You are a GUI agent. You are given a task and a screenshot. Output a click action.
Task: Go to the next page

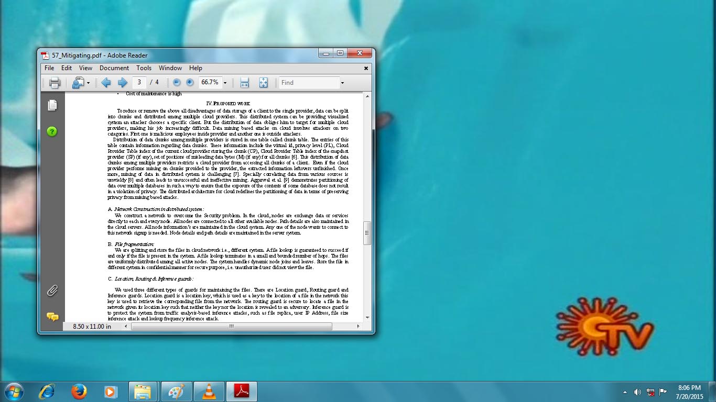click(122, 82)
